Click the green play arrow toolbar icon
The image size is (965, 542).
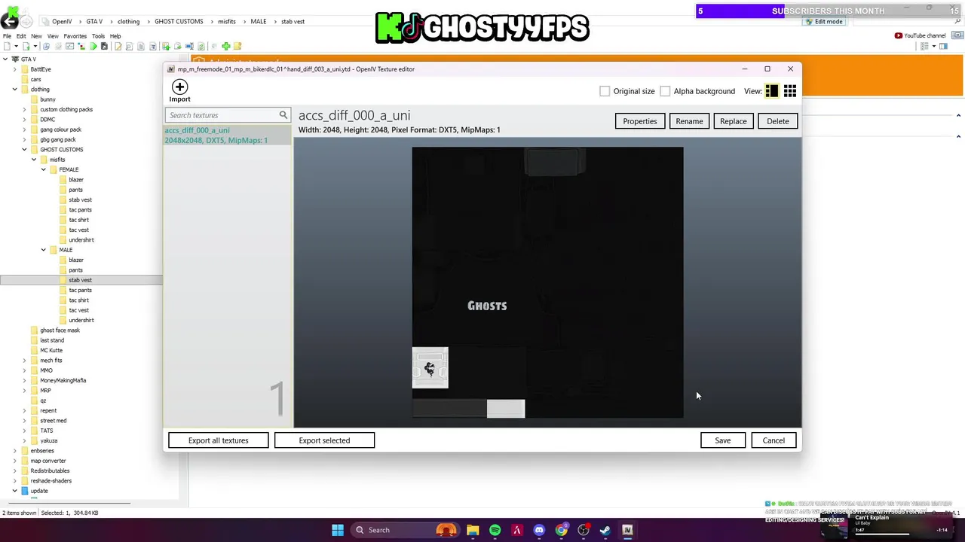coord(93,47)
